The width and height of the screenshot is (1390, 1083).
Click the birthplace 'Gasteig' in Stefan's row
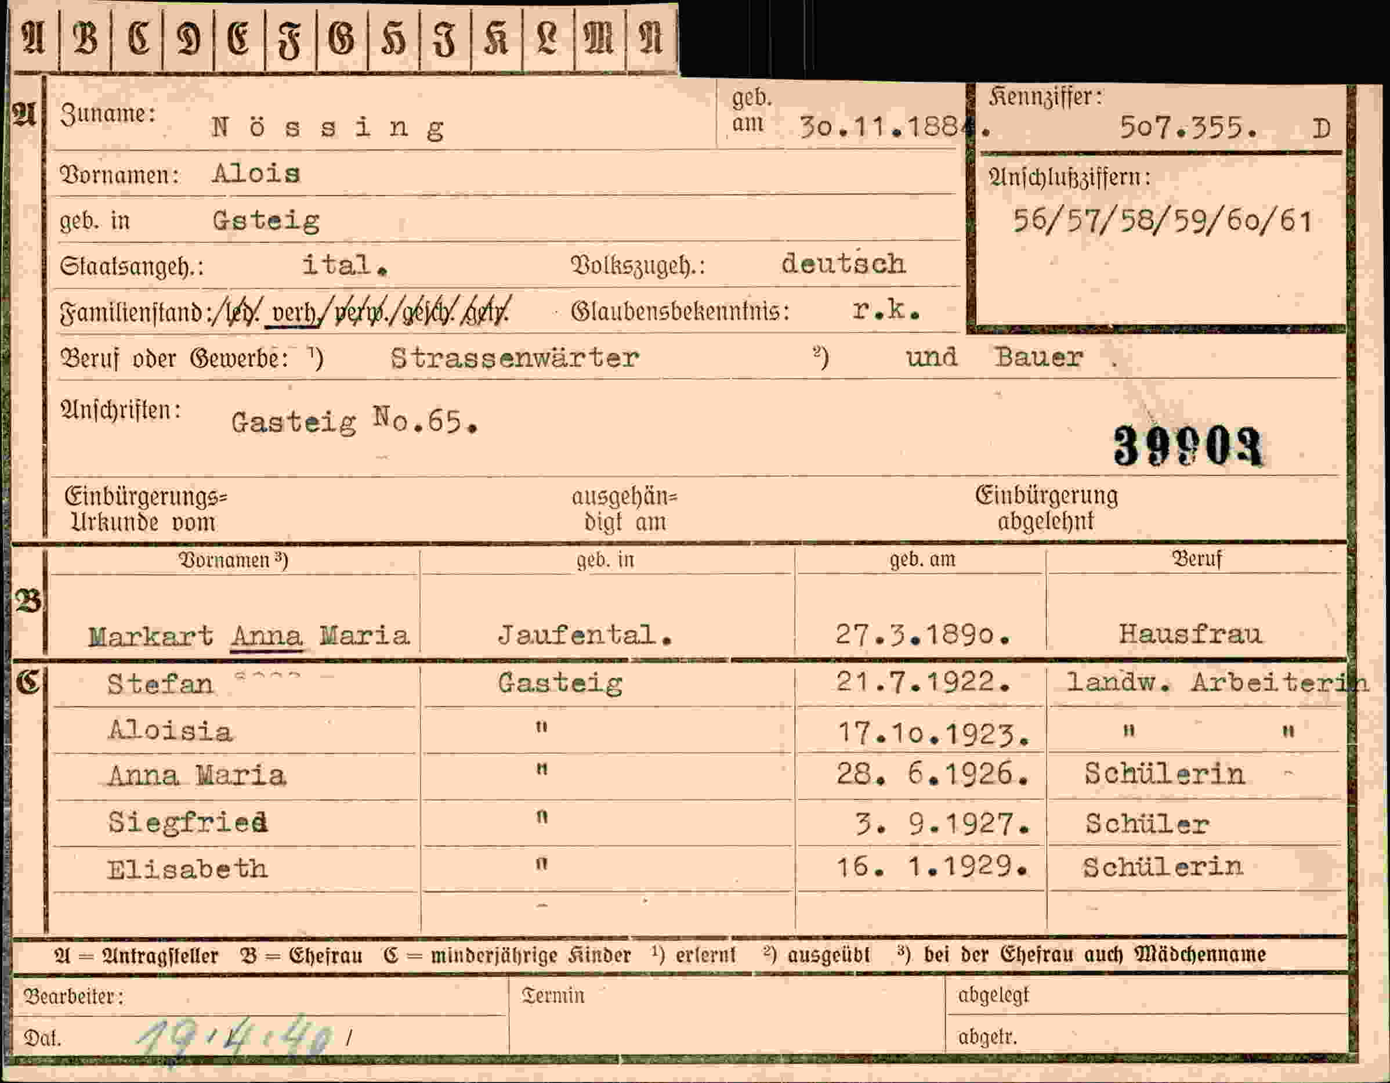click(560, 683)
